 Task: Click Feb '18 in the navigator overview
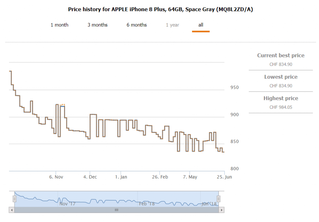[x=146, y=204]
